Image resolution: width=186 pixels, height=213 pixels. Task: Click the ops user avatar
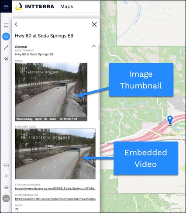click(x=6, y=199)
